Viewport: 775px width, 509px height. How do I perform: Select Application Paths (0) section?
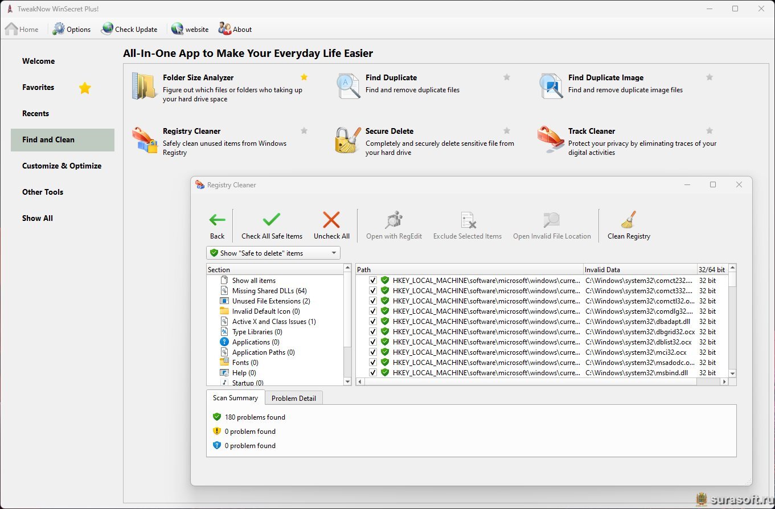pyautogui.click(x=264, y=352)
